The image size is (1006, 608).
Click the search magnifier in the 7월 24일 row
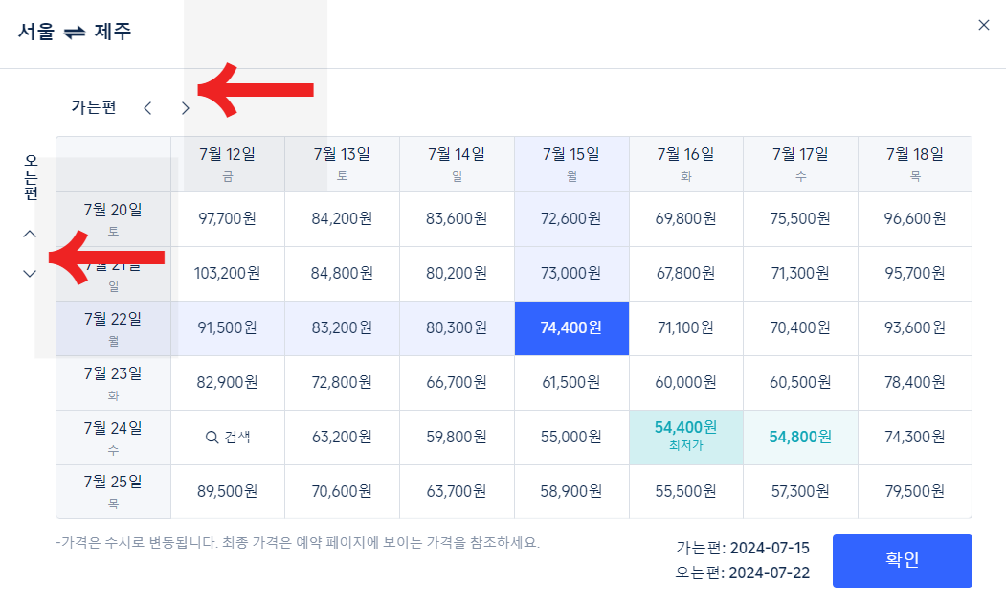(x=228, y=437)
